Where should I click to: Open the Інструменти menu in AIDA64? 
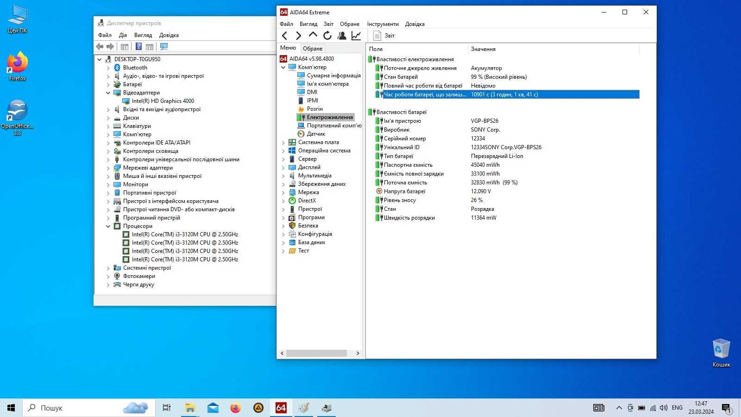[x=383, y=24]
